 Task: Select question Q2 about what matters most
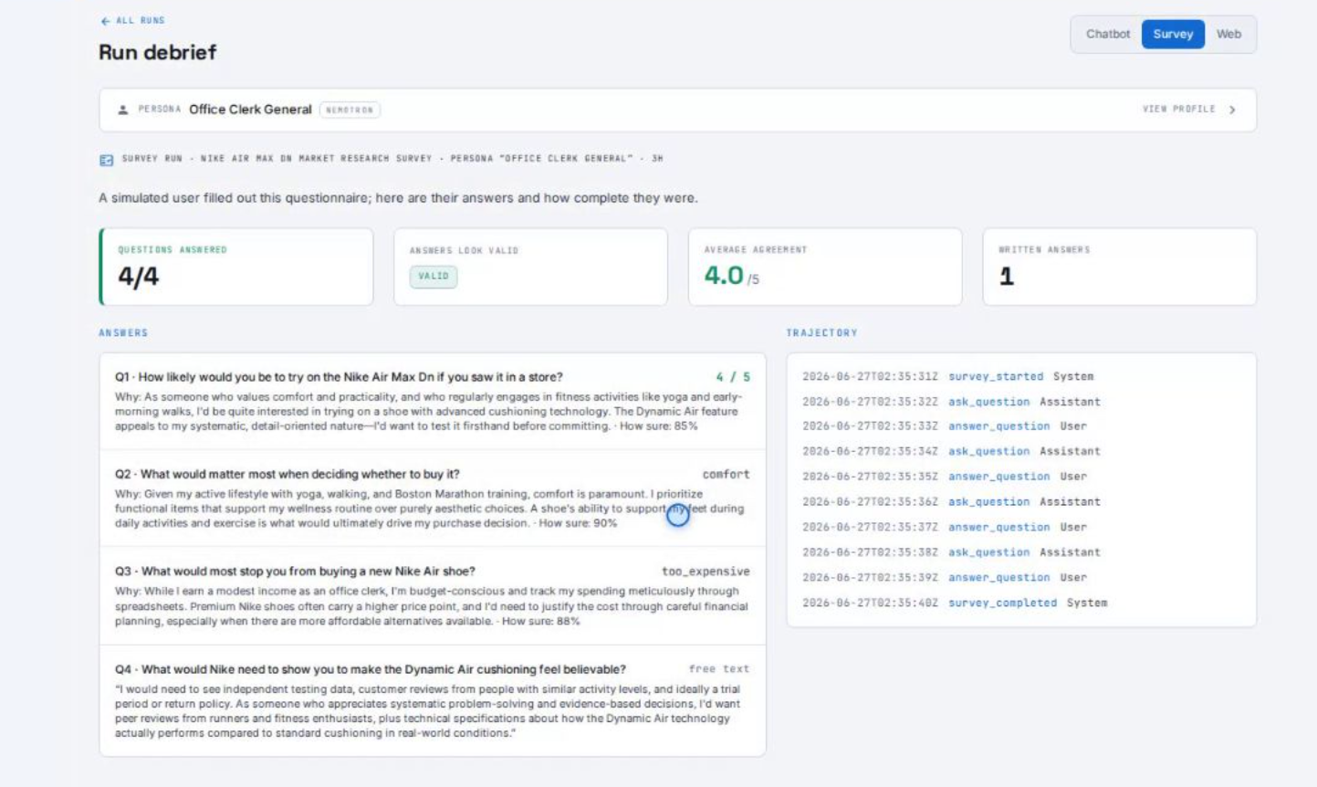287,475
